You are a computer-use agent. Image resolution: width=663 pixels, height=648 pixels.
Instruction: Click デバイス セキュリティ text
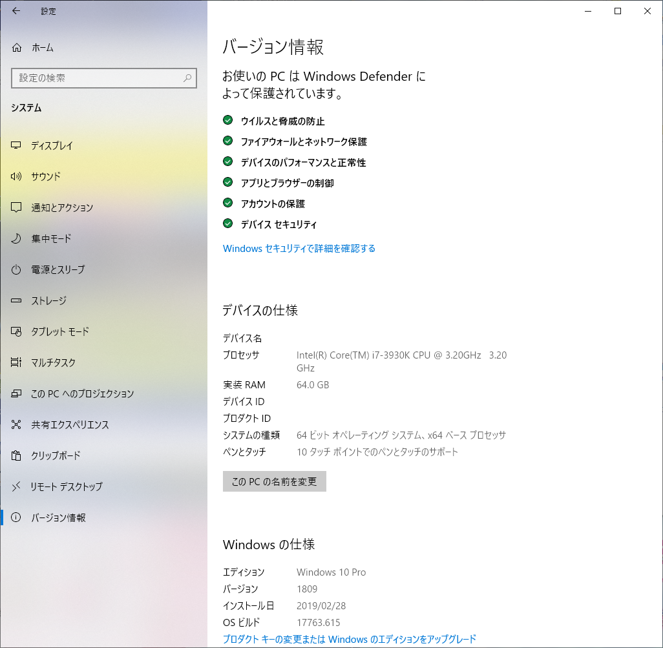tap(279, 225)
